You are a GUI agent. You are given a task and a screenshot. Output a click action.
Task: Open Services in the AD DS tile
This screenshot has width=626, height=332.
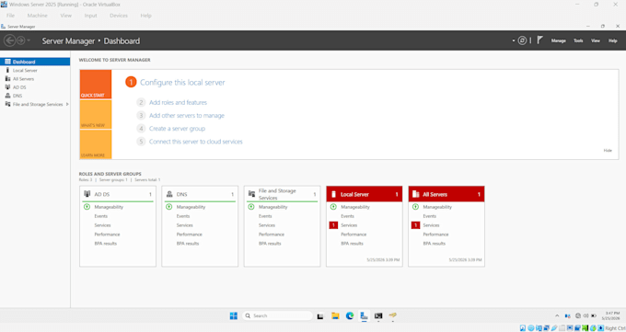(102, 225)
